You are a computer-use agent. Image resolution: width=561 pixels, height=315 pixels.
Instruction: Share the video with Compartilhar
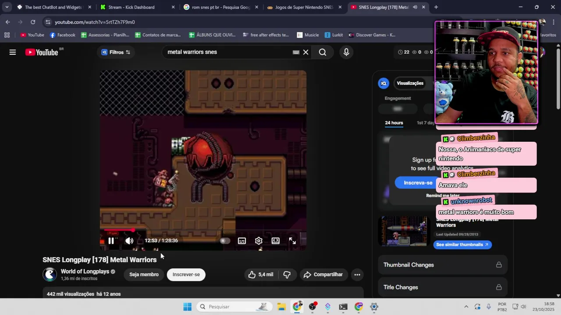click(323, 274)
